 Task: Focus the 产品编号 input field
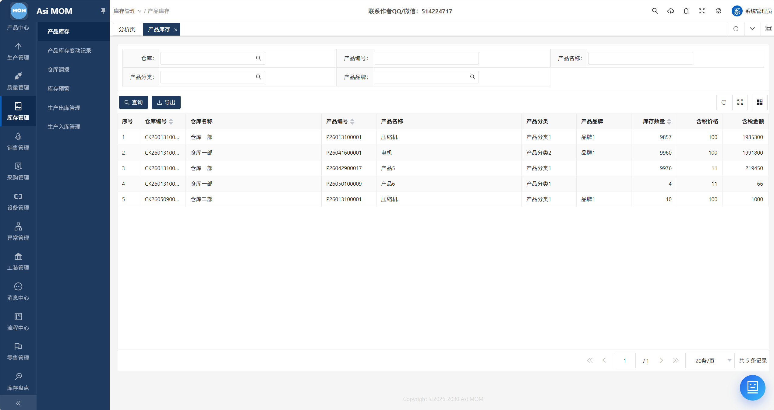[x=426, y=58]
